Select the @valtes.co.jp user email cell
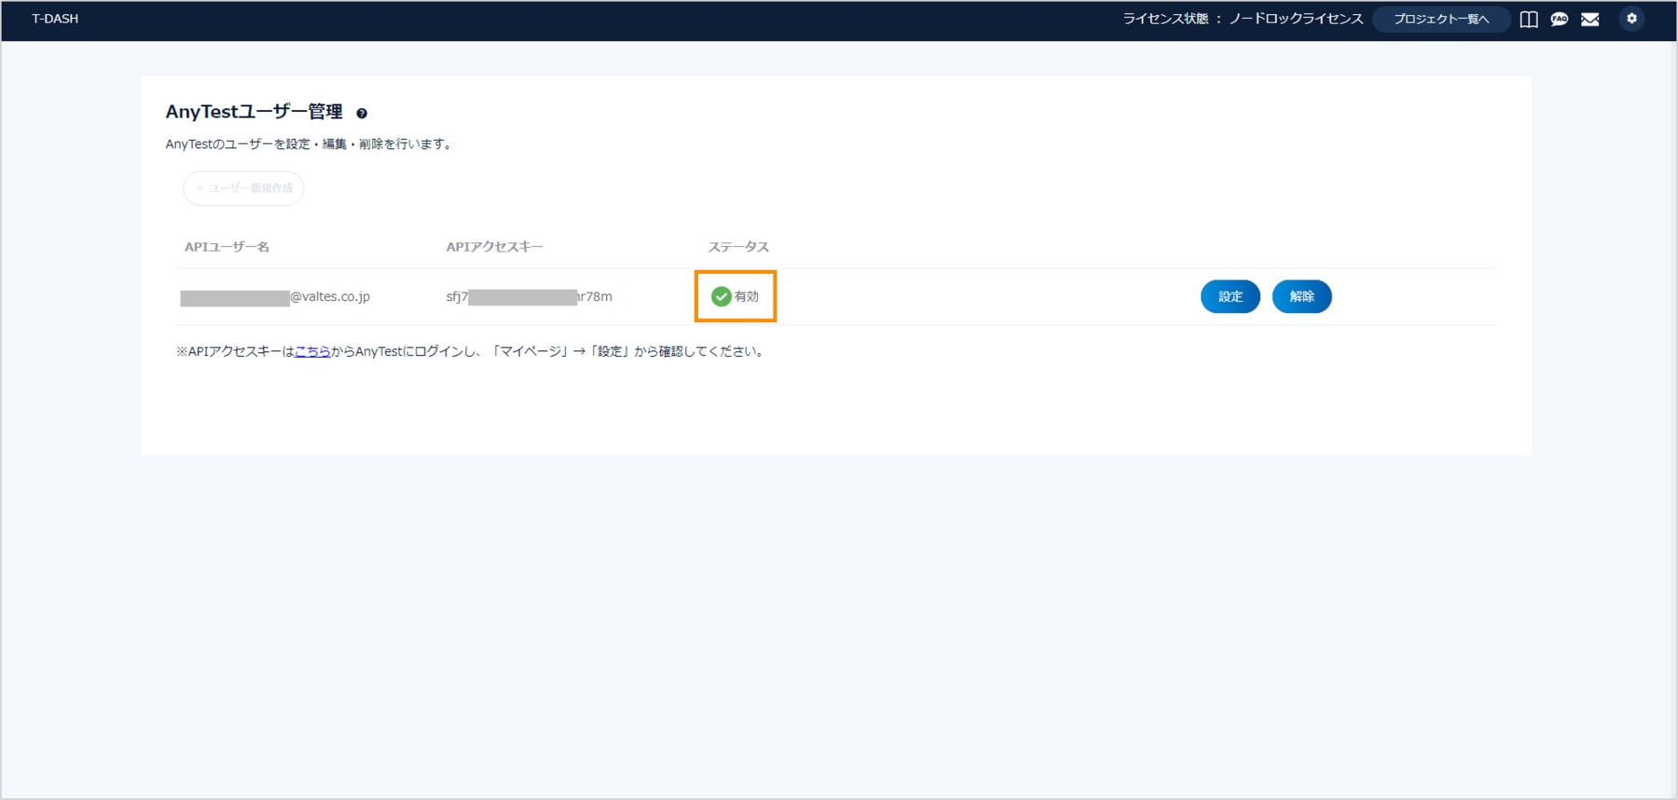Screen dimensions: 1678x800 (x=276, y=297)
